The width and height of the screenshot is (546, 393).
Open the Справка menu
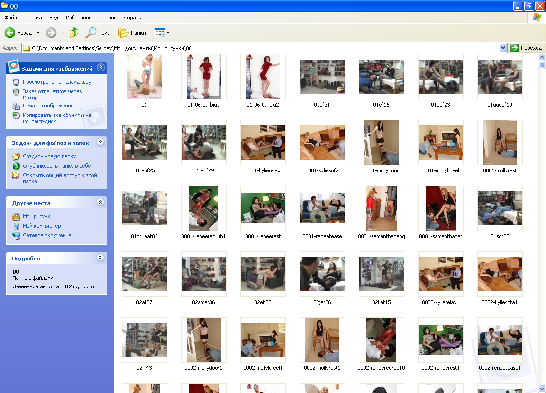pos(134,18)
